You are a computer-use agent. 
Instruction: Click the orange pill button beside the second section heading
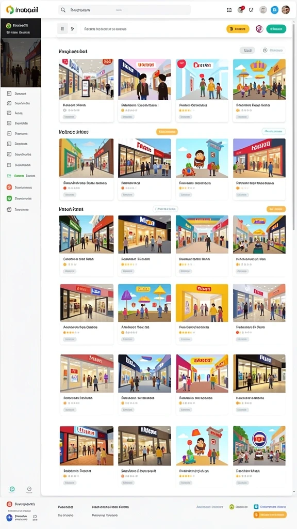click(167, 132)
